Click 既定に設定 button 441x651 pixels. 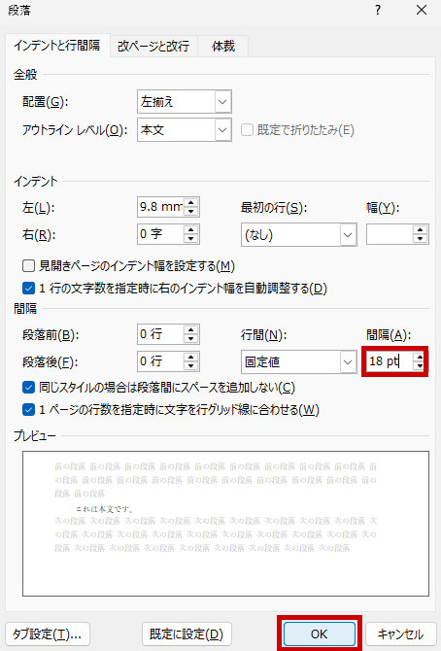187,634
